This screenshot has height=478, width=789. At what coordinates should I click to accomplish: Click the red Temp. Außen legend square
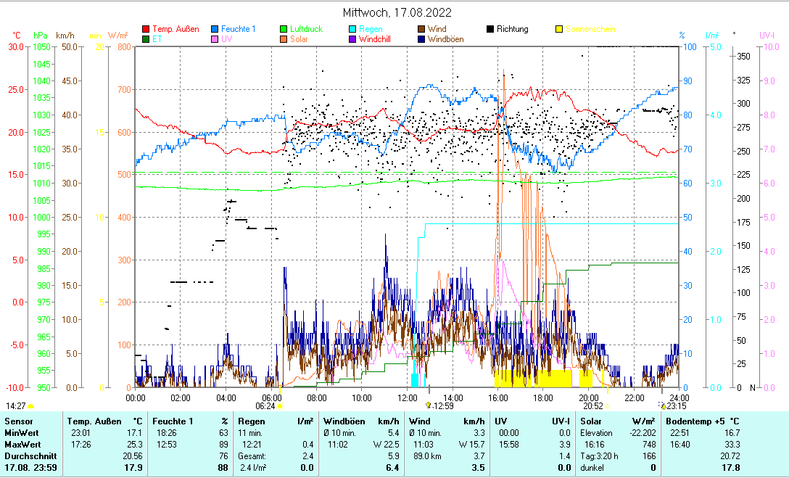pyautogui.click(x=146, y=30)
